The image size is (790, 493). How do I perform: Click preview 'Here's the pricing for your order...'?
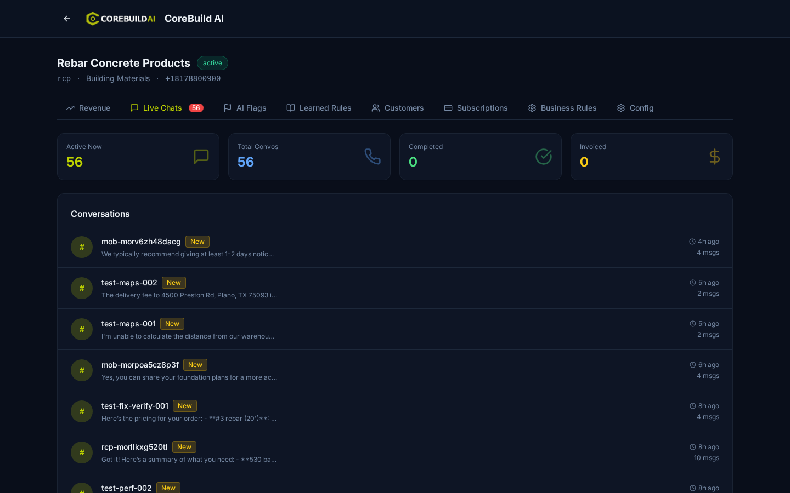click(x=189, y=419)
